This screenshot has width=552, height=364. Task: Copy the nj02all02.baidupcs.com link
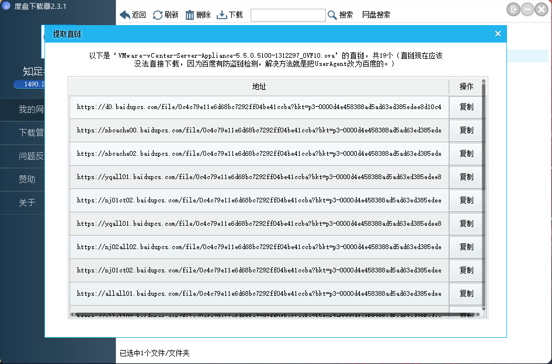[x=466, y=247]
